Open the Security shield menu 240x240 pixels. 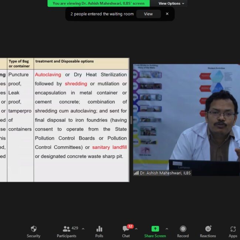point(34,229)
